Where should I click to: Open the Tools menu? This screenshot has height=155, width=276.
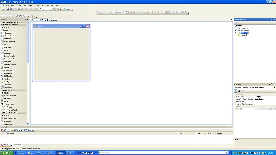[x=43, y=5]
